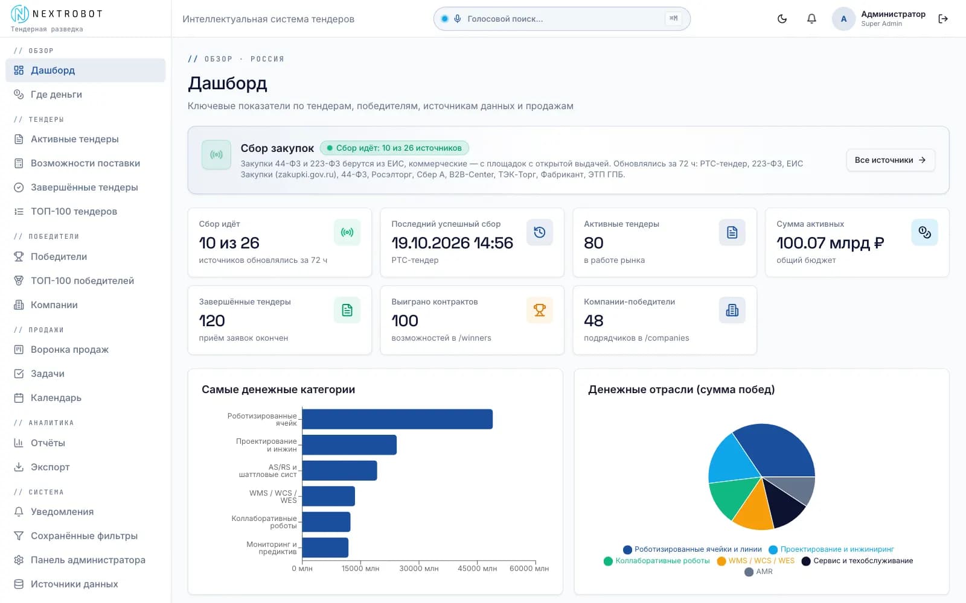The image size is (966, 603).
Task: Go to Отчёты analytics page
Action: (85, 443)
